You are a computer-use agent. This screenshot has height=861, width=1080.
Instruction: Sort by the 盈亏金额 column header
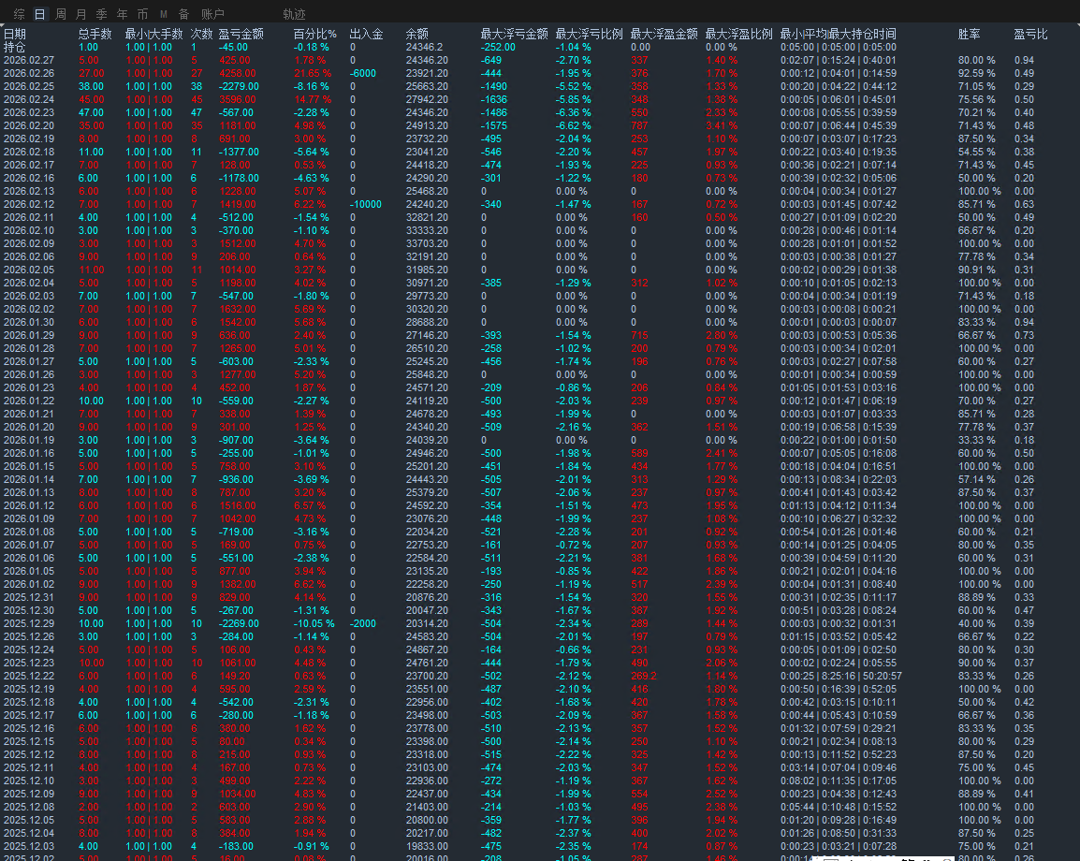(x=241, y=34)
